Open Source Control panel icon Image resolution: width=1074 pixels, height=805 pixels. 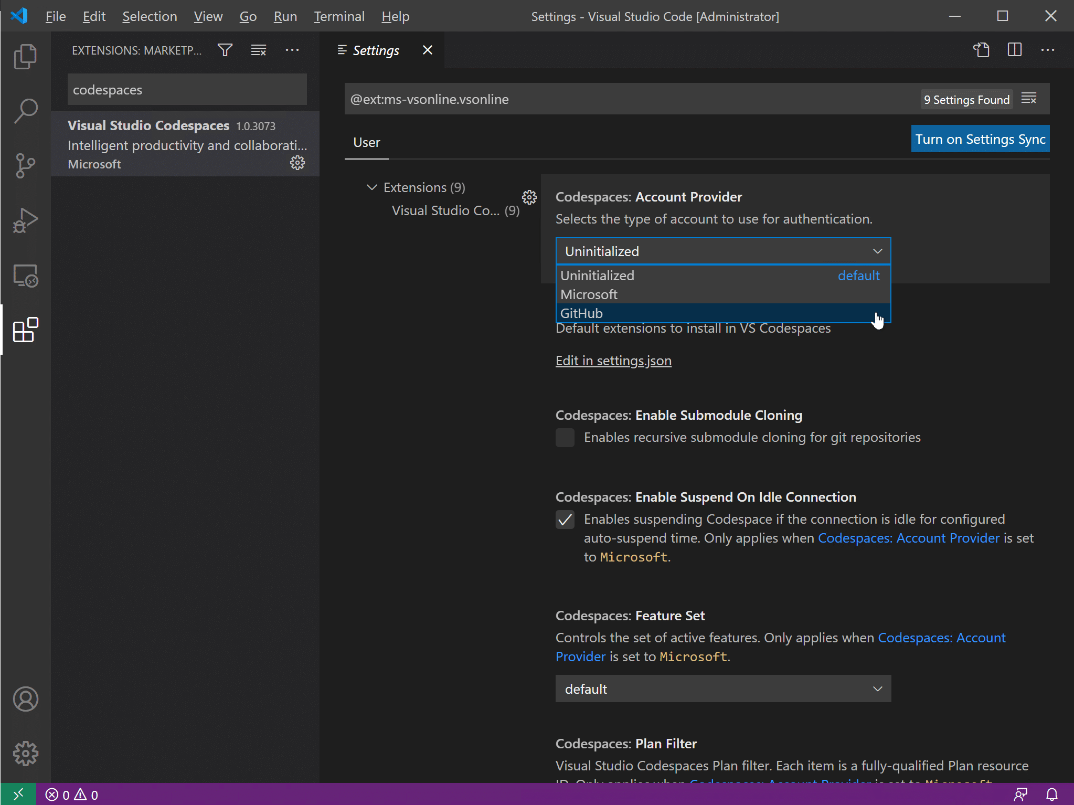tap(25, 166)
